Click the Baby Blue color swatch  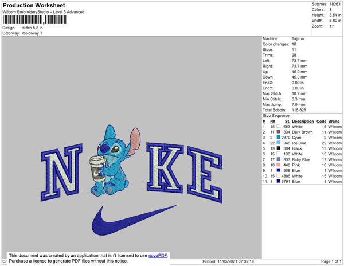point(279,159)
